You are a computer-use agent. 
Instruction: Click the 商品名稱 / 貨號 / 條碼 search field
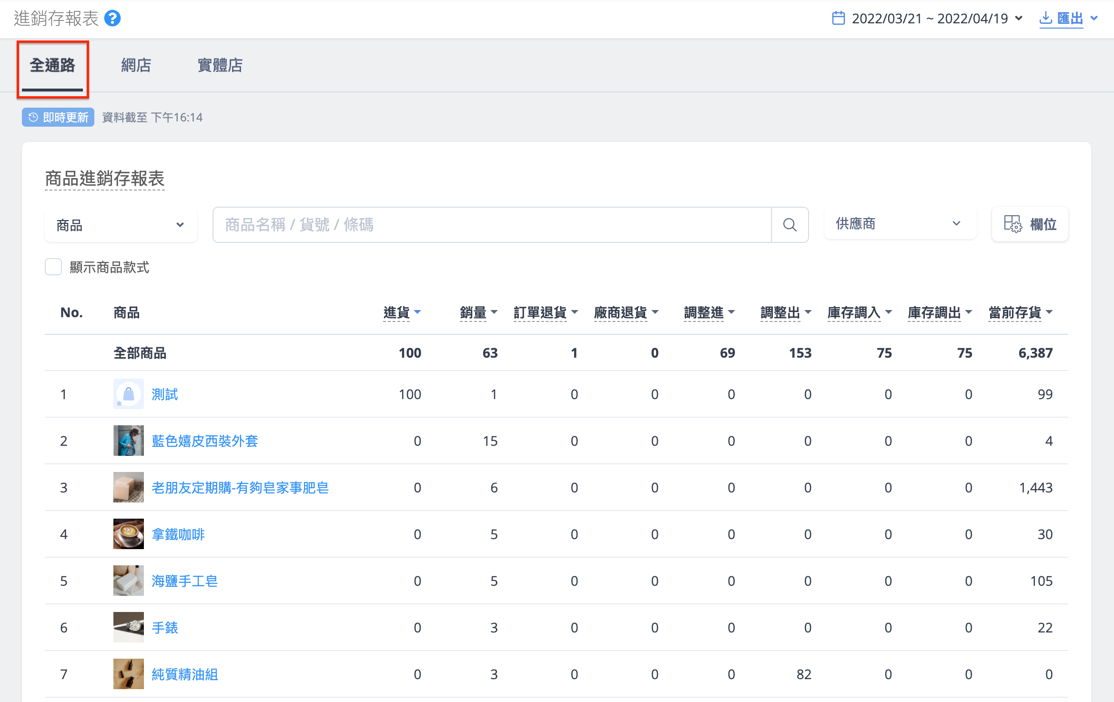[x=492, y=225]
